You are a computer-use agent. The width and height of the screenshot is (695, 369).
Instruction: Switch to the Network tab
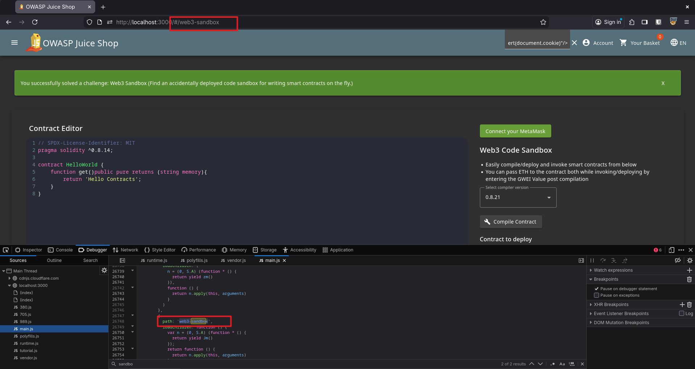coord(125,250)
